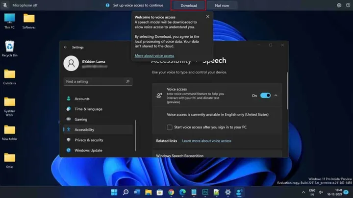
Task: Open Time & language settings
Action: (98, 109)
